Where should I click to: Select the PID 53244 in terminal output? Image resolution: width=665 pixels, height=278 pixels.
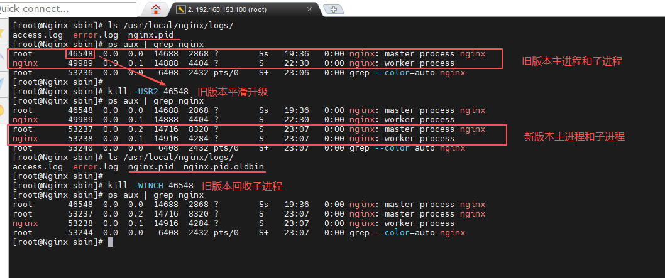(80, 233)
